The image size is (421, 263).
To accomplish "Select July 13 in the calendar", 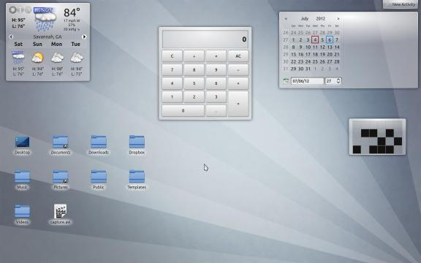I will (330, 47).
